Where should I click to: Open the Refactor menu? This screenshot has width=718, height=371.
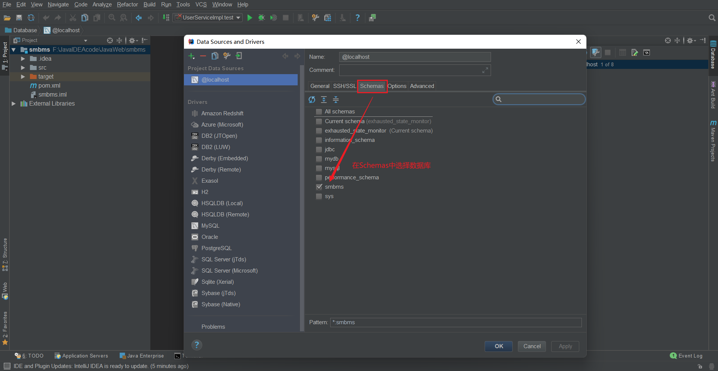128,4
